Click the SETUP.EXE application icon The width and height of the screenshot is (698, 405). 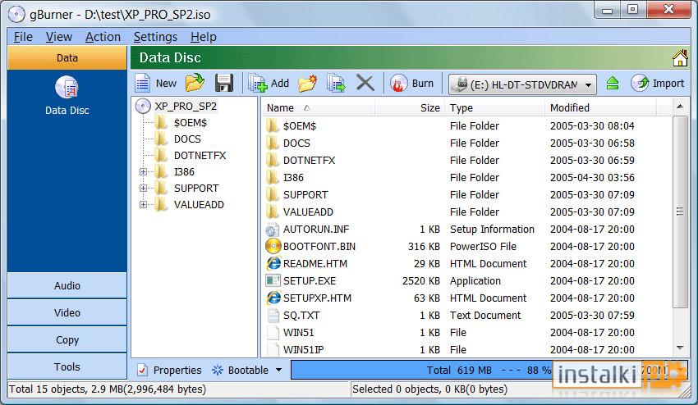click(273, 280)
